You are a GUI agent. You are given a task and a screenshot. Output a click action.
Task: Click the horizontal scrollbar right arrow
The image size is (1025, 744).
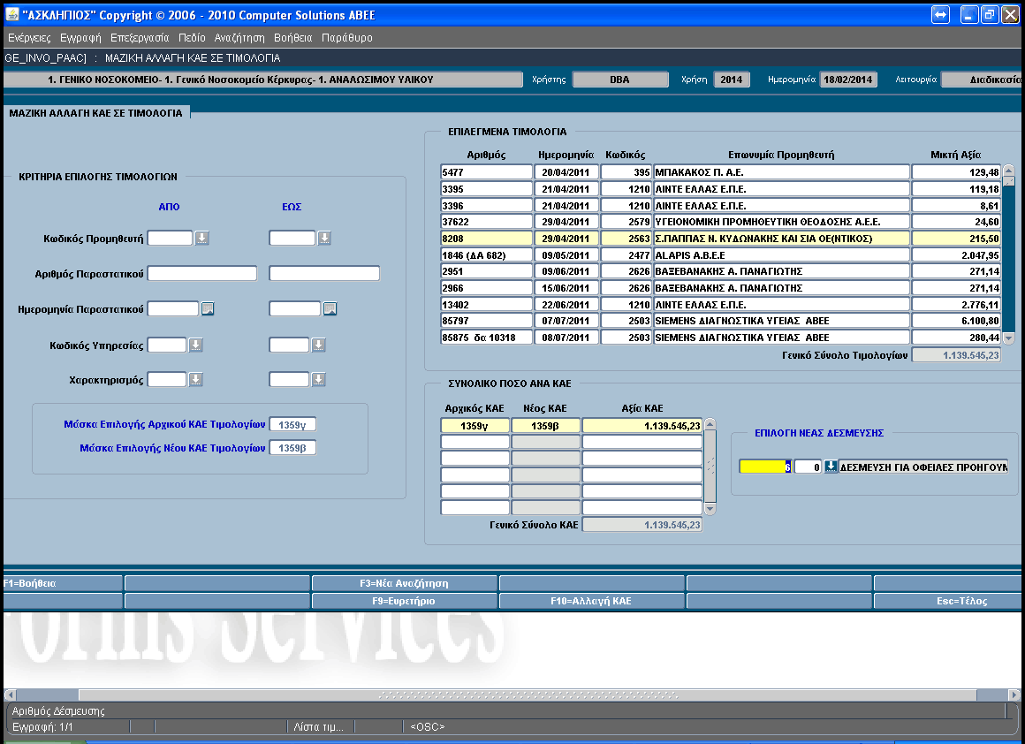[1014, 695]
